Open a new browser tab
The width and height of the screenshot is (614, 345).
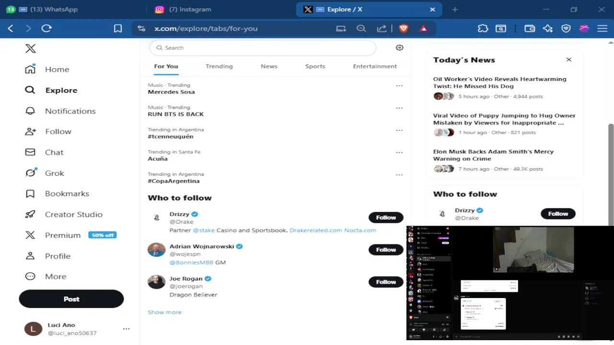[455, 10]
